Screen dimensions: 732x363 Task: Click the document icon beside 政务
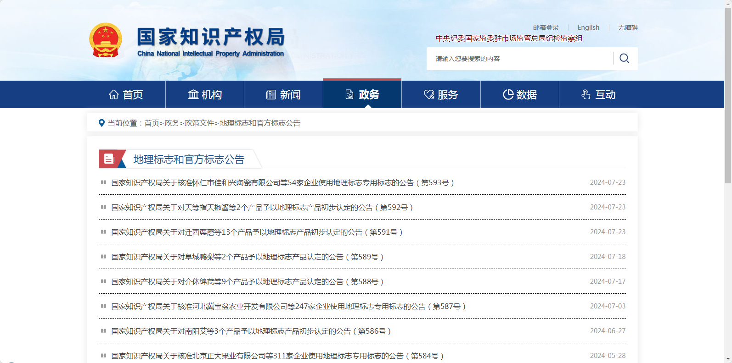[349, 94]
